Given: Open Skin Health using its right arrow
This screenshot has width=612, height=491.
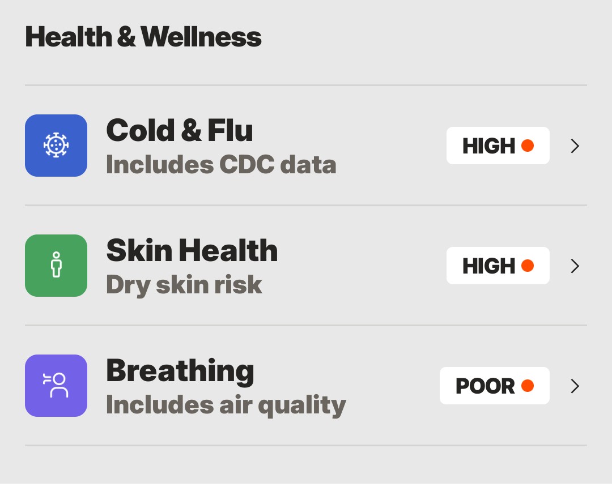Looking at the screenshot, I should coord(575,266).
